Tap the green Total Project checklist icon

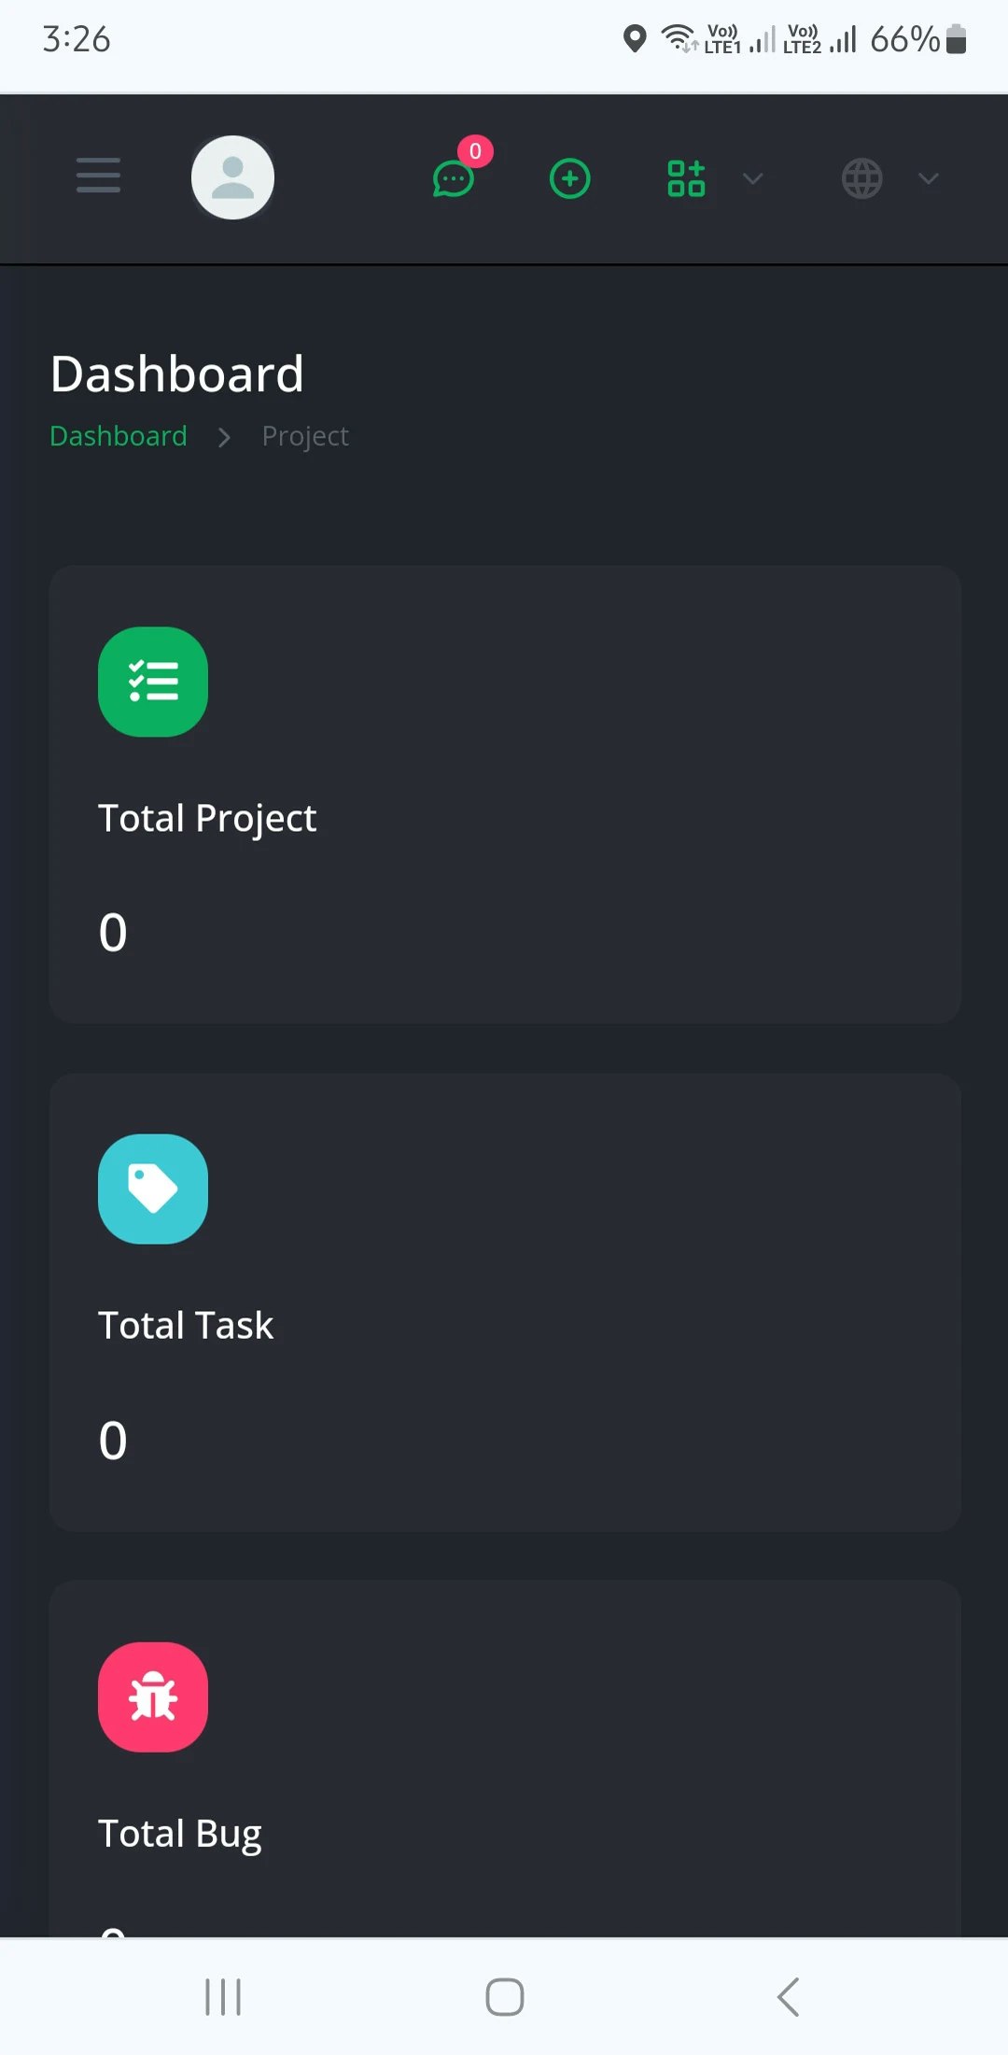point(153,682)
